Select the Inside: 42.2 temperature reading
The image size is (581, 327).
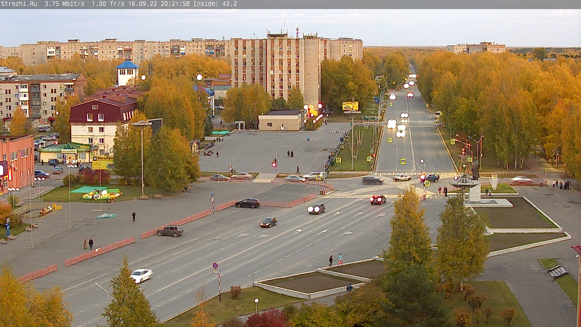click(215, 4)
